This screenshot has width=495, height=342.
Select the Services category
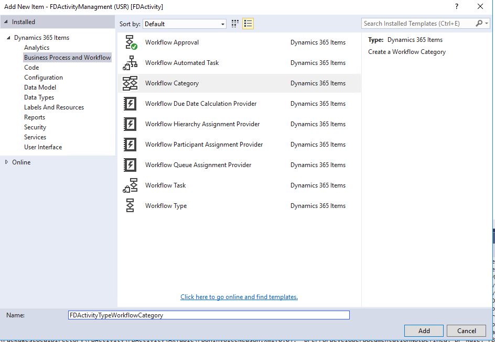point(35,137)
